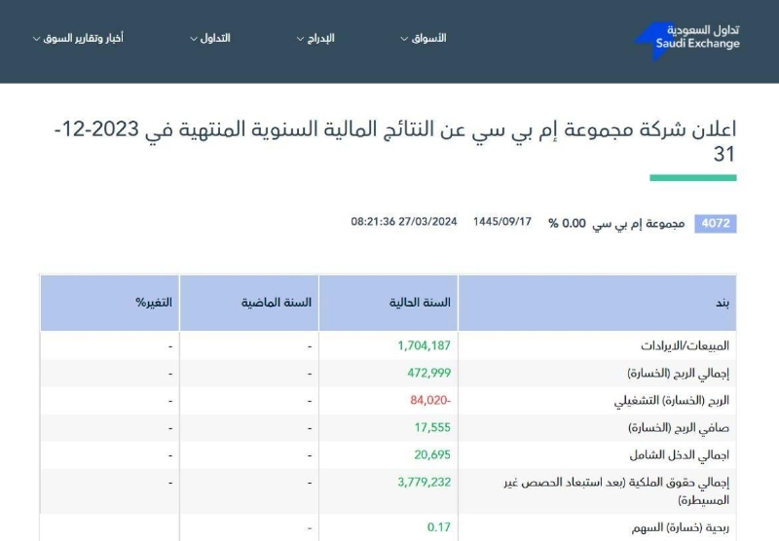Select earnings per share value 0.17

click(x=439, y=527)
